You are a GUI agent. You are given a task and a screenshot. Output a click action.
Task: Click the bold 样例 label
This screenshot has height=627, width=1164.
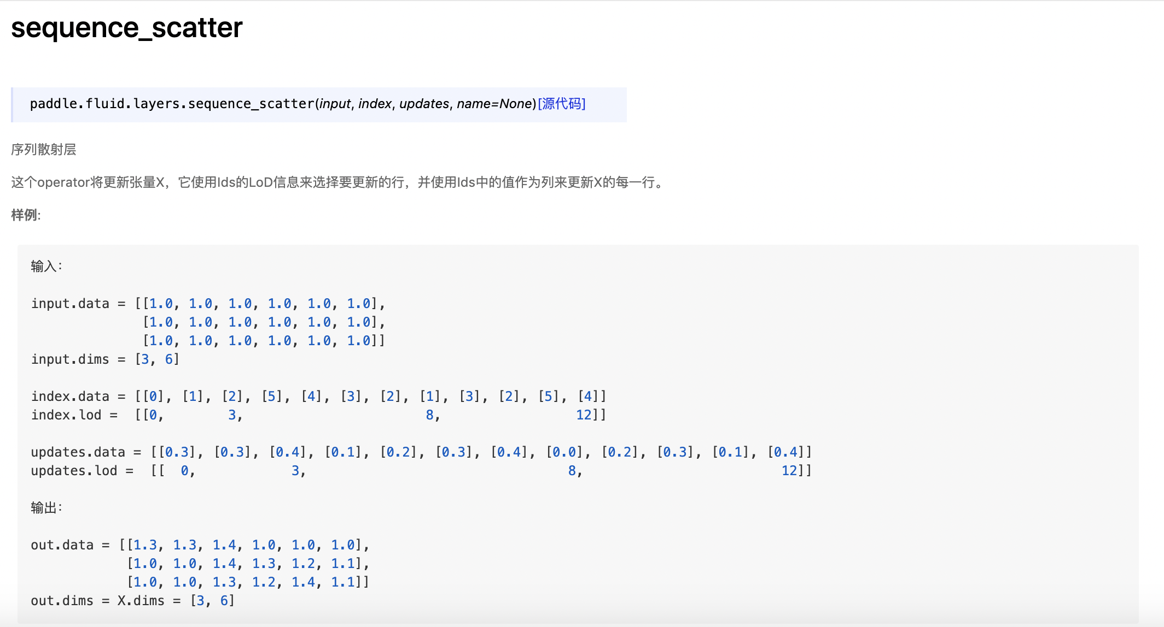(x=25, y=215)
